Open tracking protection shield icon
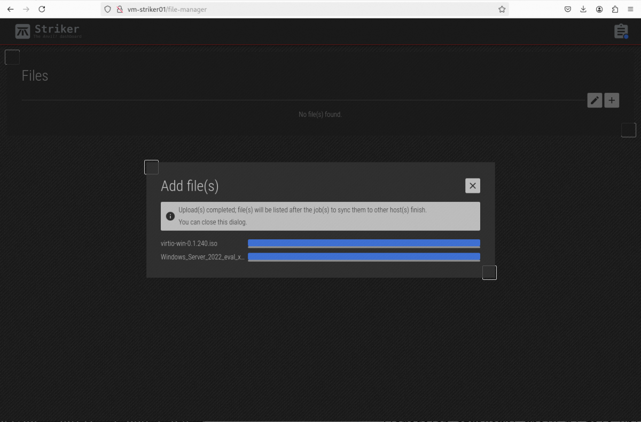The height and width of the screenshot is (422, 641). coord(108,9)
